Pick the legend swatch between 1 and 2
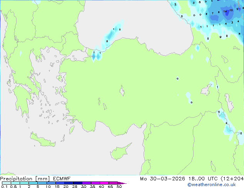This screenshot has width=244, height=188. click(24, 183)
